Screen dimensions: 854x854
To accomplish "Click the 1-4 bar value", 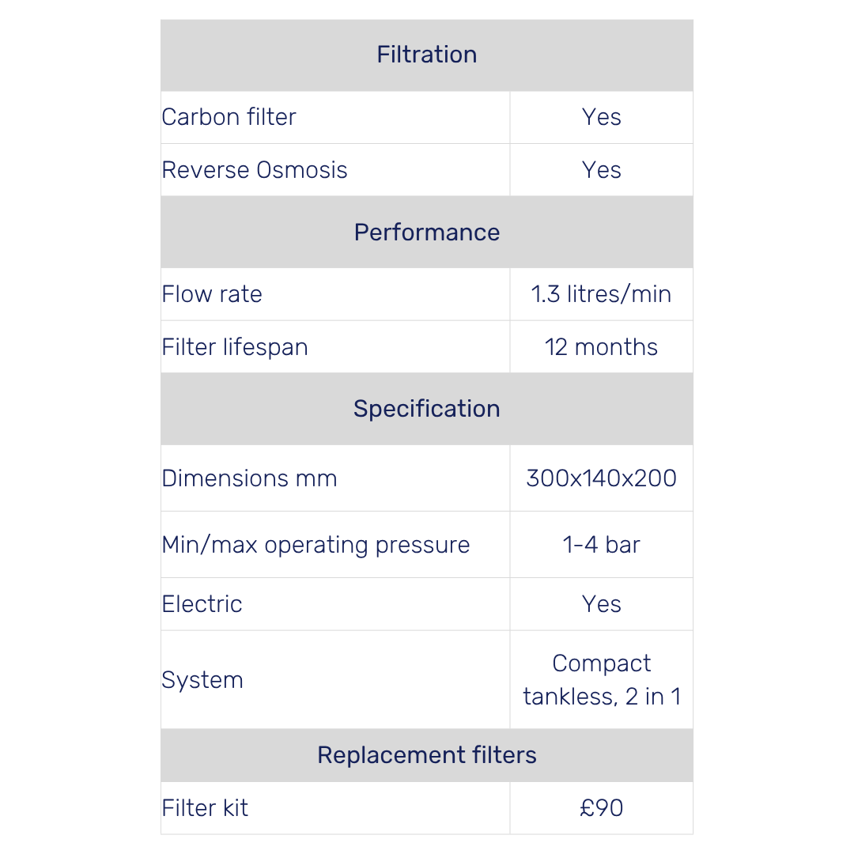I will [x=601, y=545].
